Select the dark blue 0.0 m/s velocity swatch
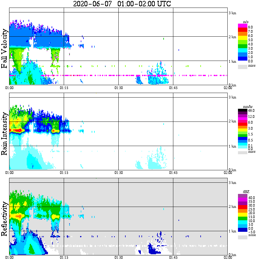The image size is (258, 263). click(243, 58)
